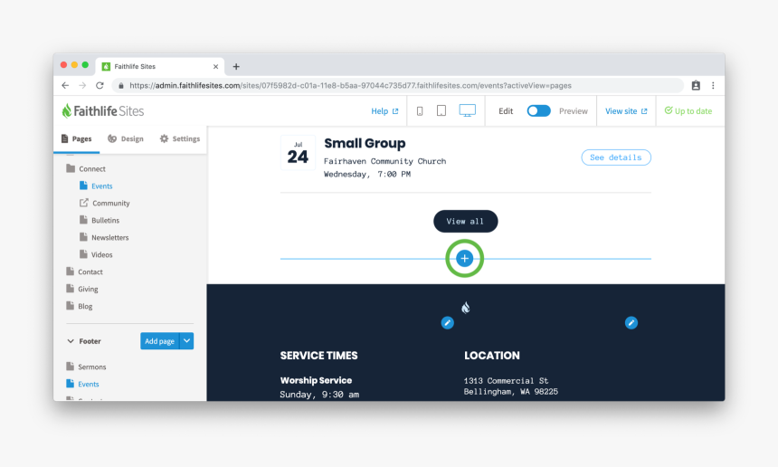Select the Newsletters page

click(109, 238)
